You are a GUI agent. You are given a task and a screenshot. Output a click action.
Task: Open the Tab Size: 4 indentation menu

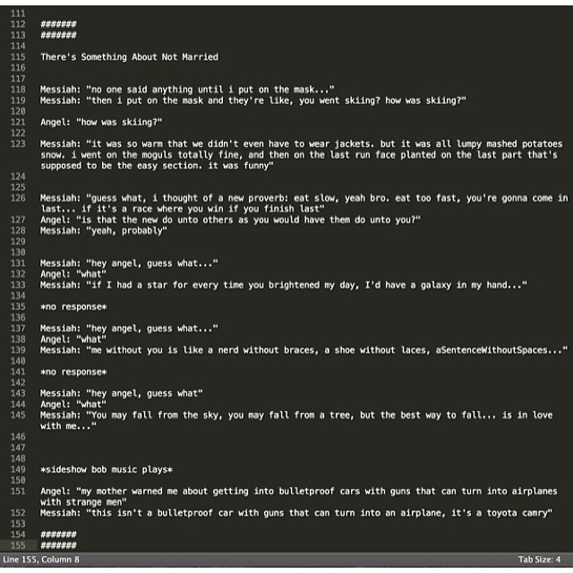coord(539,560)
